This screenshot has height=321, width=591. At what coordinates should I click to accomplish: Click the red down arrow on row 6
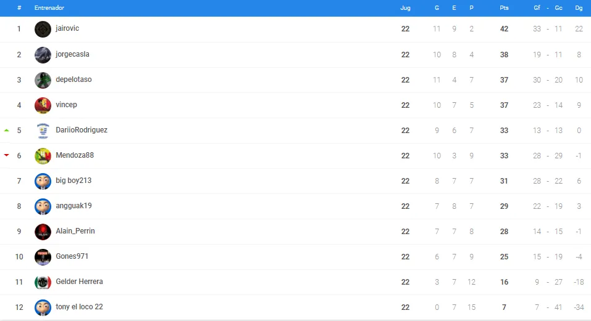pos(6,155)
